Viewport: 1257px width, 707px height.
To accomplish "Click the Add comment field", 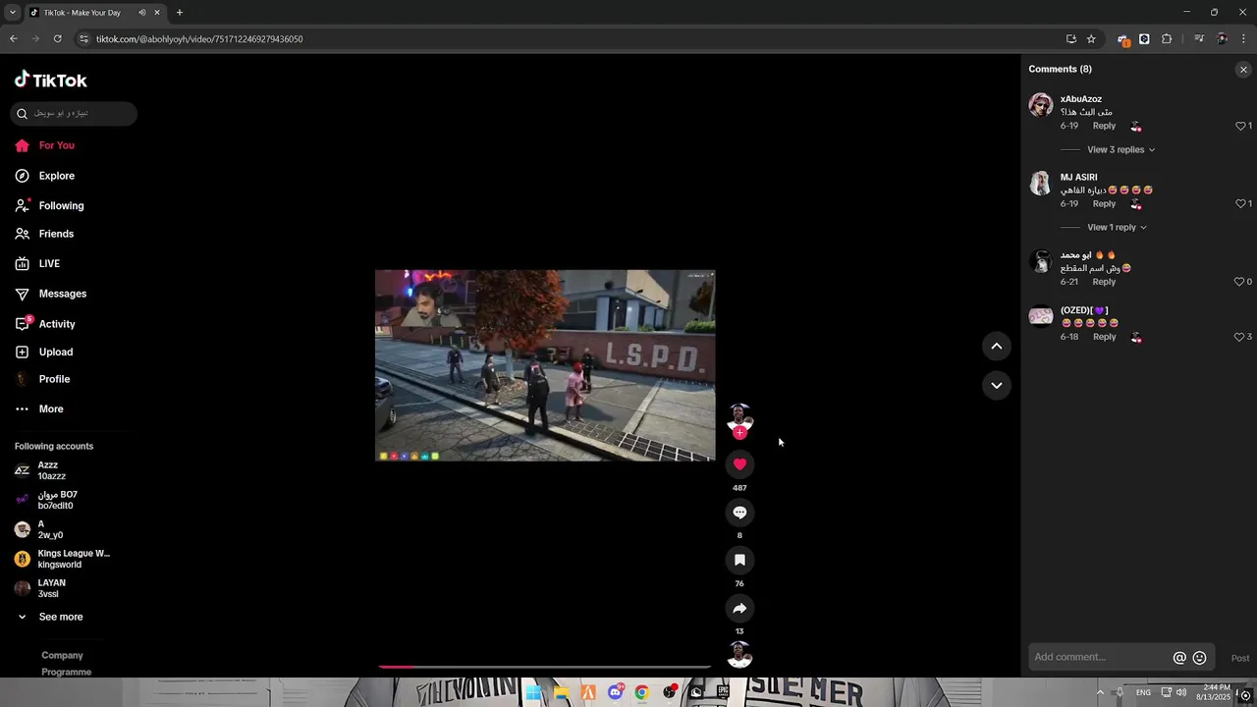I will coord(1100,658).
